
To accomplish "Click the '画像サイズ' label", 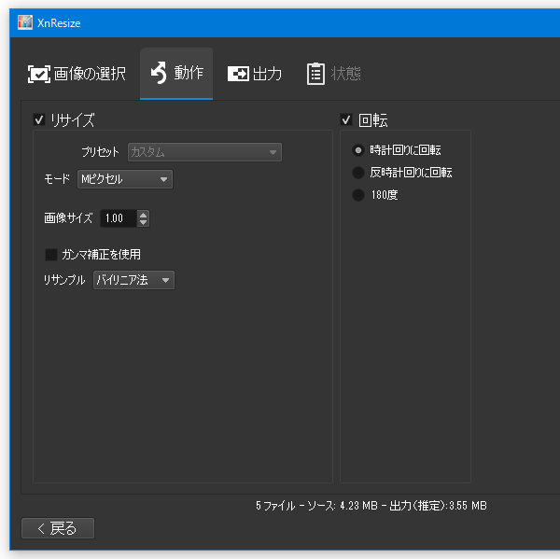I will pyautogui.click(x=68, y=218).
